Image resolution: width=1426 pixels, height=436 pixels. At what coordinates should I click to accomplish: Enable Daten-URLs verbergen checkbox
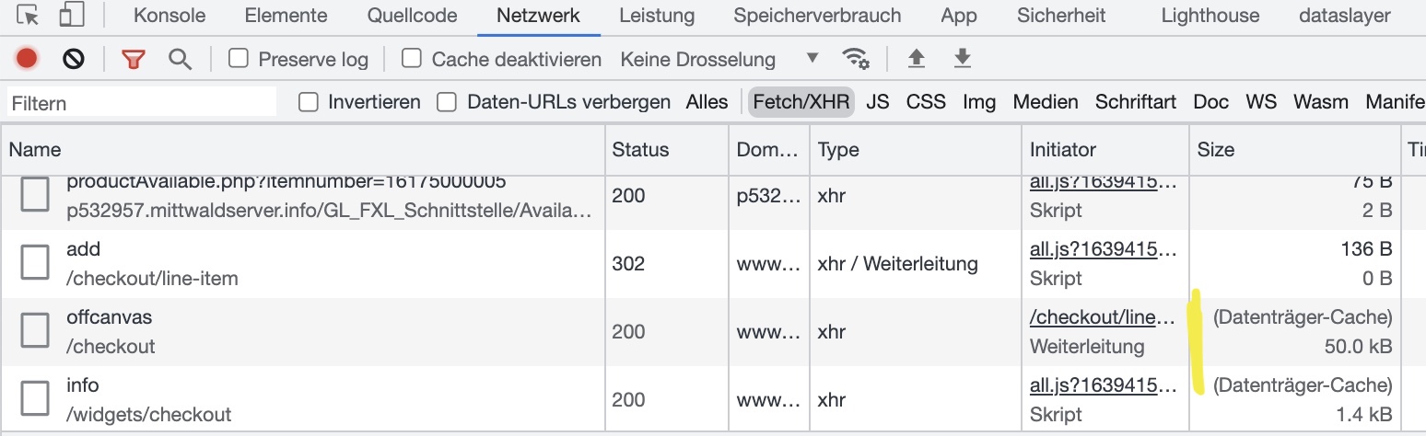click(447, 102)
